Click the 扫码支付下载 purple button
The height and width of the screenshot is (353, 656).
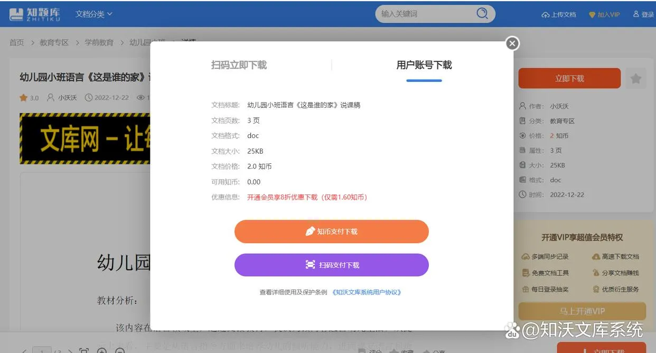pos(331,265)
